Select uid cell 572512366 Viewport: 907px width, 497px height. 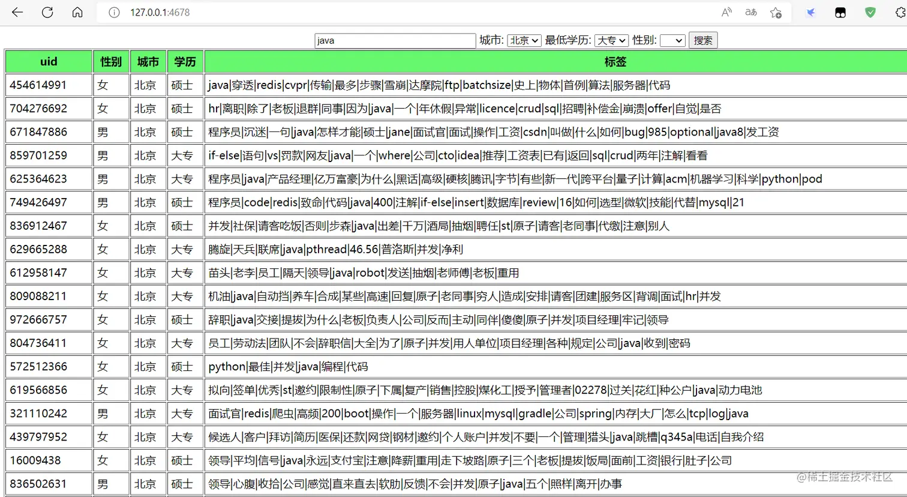[49, 366]
